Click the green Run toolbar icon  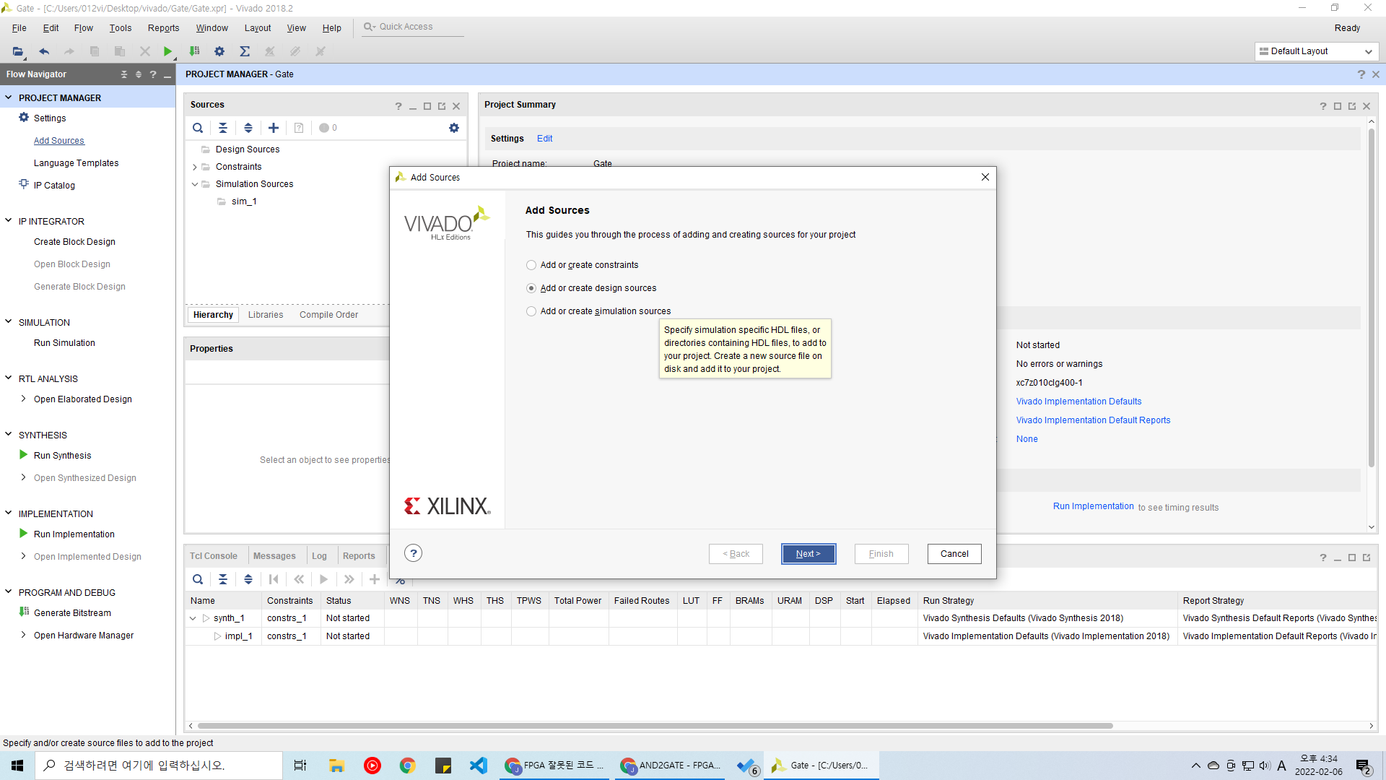[x=167, y=51]
